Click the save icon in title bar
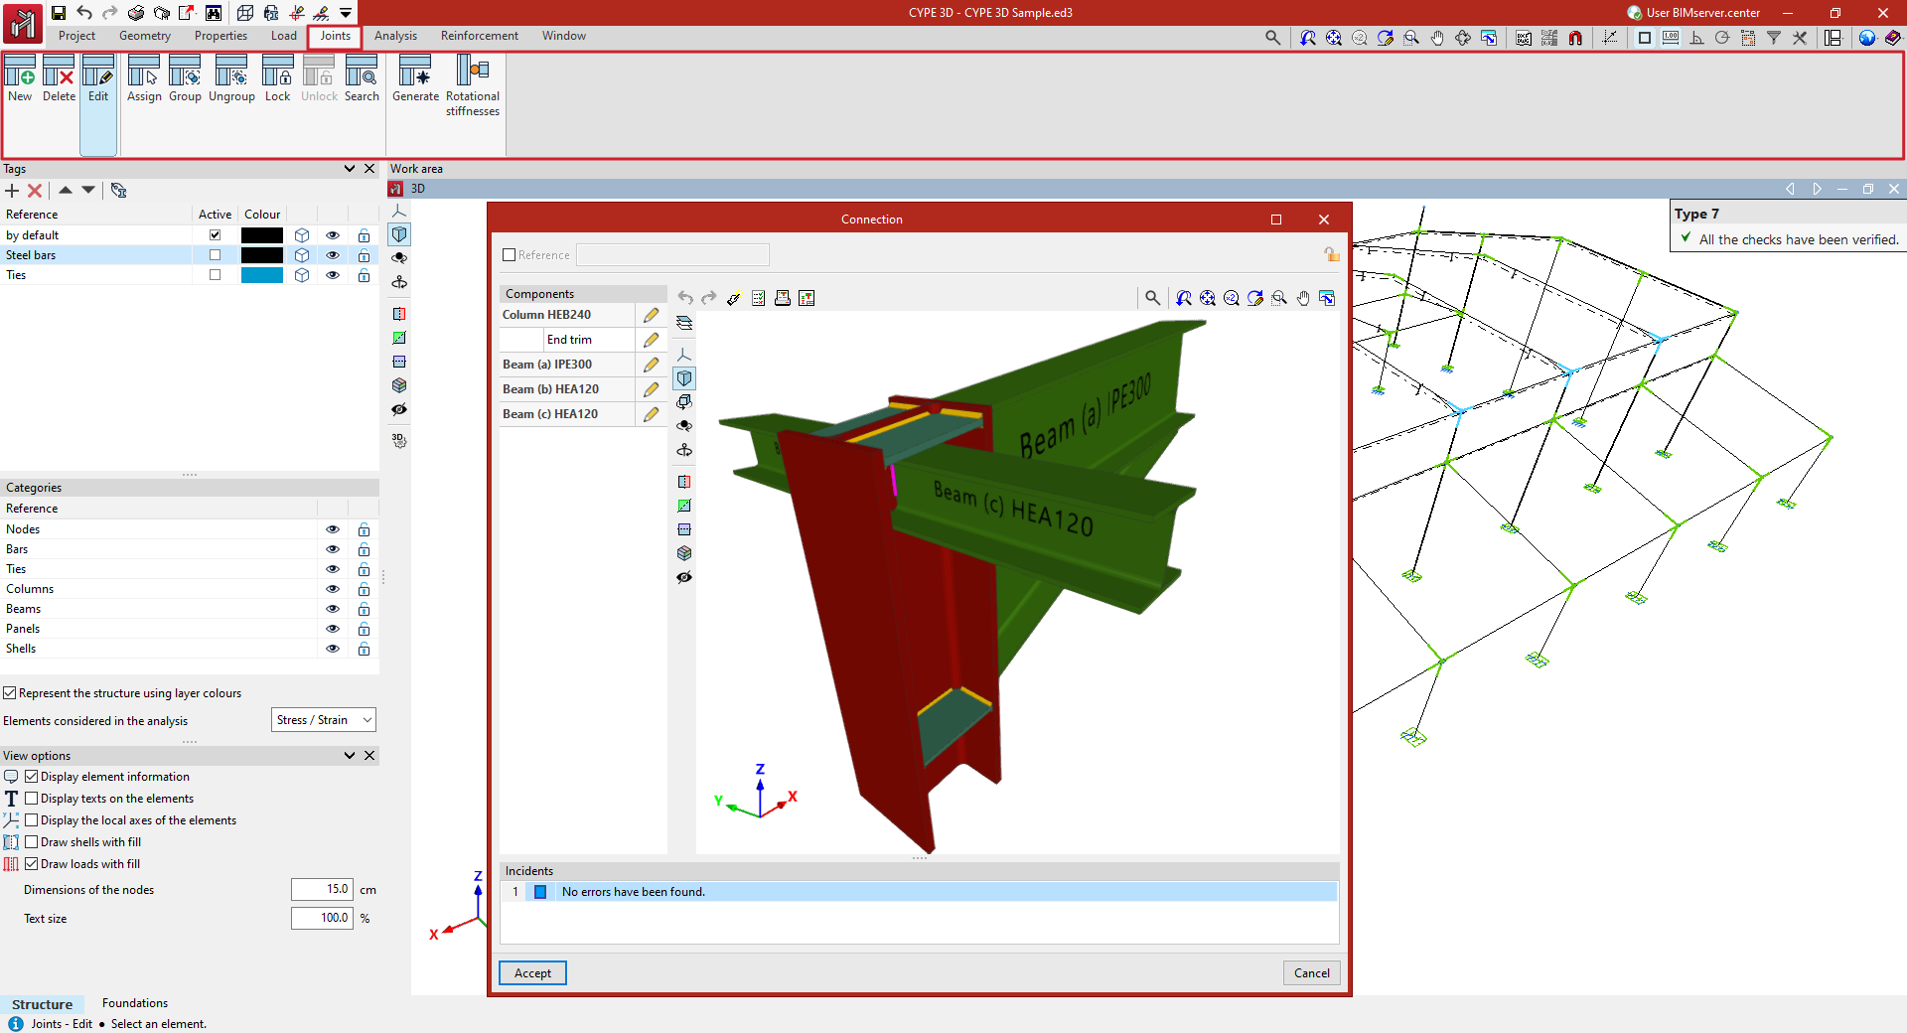Screen dimensions: 1907x1033 click(59, 13)
